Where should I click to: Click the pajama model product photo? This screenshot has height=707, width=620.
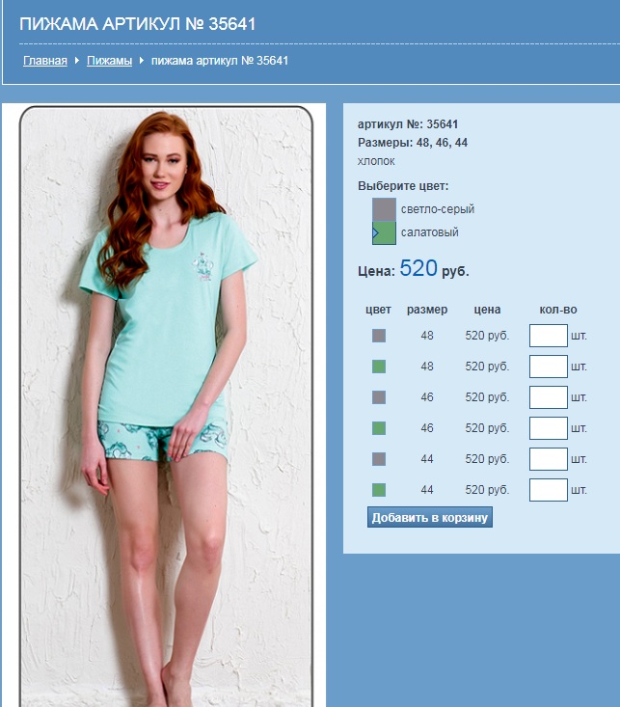(x=167, y=405)
